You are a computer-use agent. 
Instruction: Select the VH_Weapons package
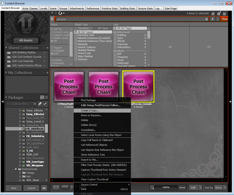35,165
